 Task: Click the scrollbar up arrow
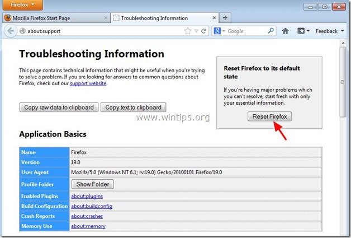tap(343, 43)
